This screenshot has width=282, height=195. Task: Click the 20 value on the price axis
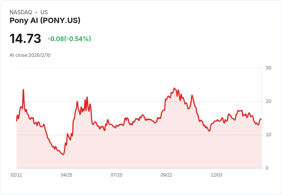(268, 101)
